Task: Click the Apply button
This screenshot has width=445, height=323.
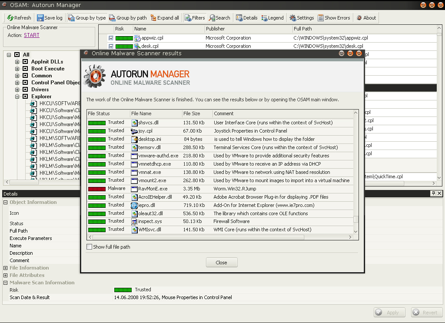Action: coord(389,312)
